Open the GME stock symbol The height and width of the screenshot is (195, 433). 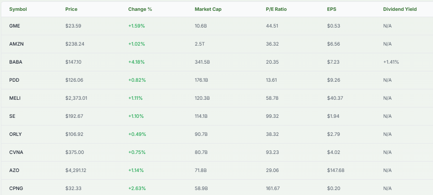[x=14, y=26]
